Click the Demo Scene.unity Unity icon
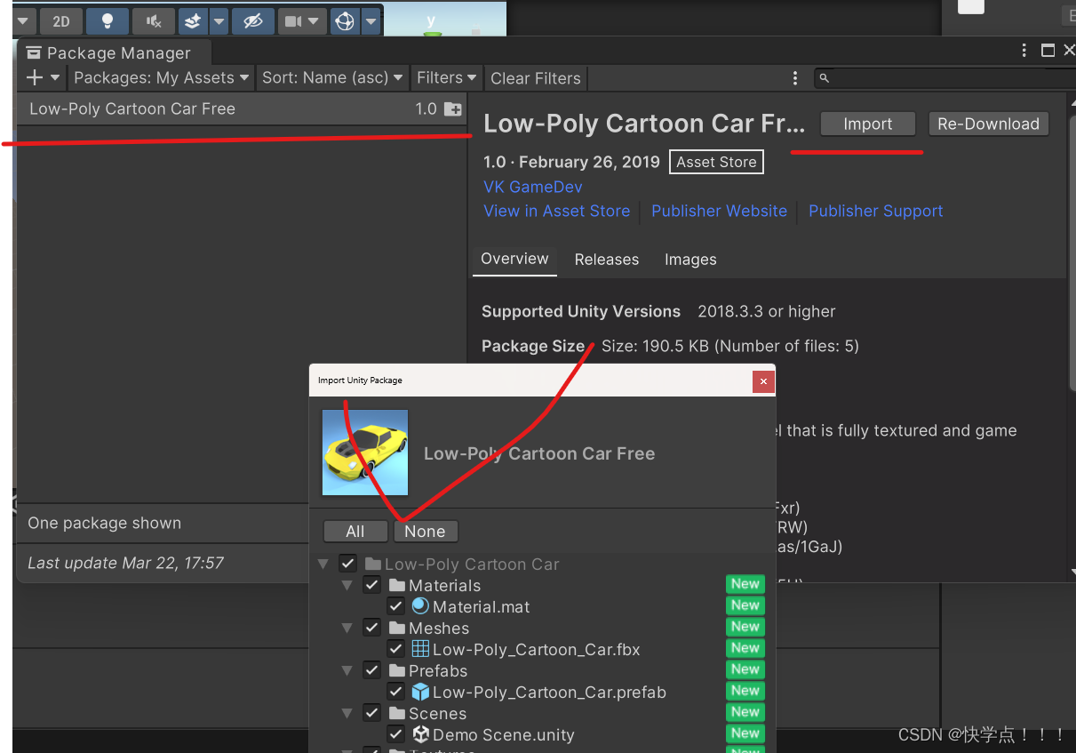This screenshot has width=1076, height=753. point(420,734)
